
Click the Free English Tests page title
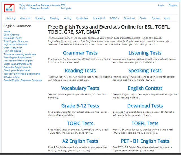[x=109, y=29]
